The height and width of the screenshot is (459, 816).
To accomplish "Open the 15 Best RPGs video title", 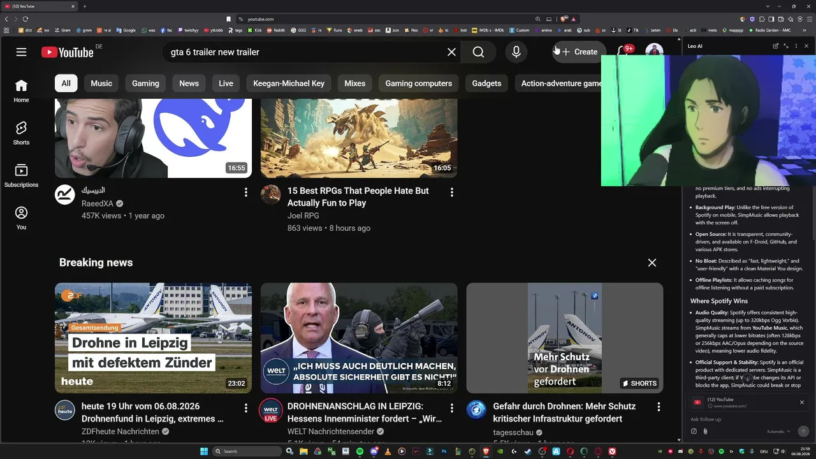I will point(358,197).
